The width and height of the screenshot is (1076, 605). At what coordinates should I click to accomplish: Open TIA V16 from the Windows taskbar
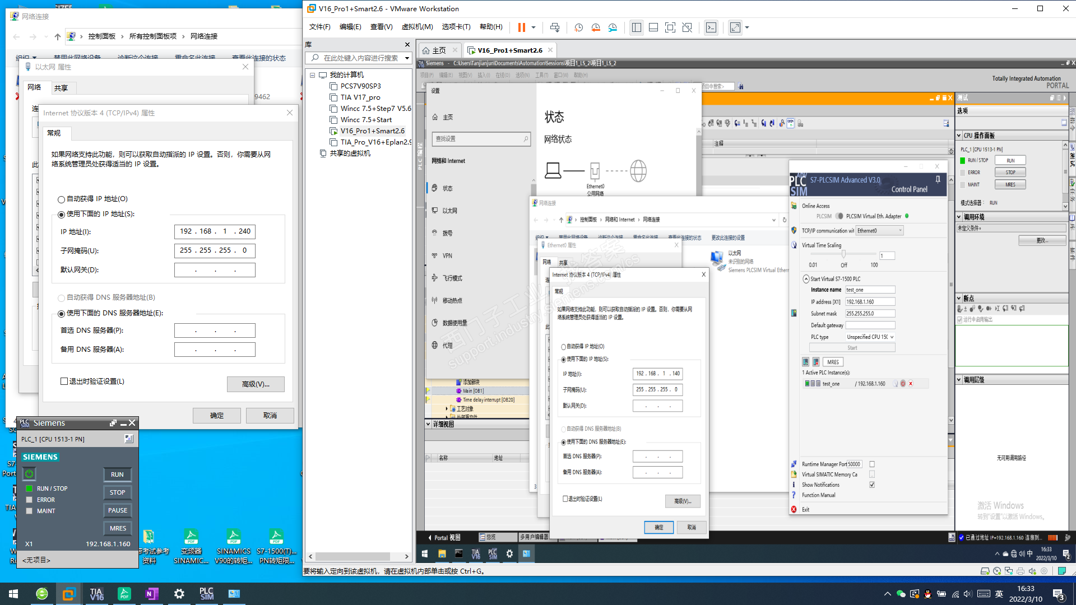coord(96,594)
